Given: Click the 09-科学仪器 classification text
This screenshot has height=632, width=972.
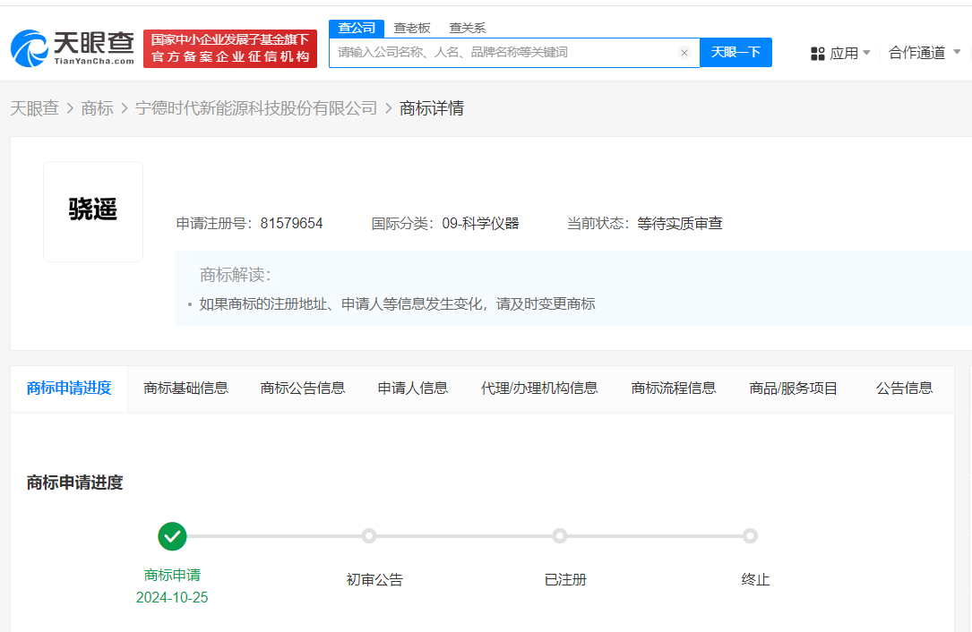Looking at the screenshot, I should coord(480,224).
